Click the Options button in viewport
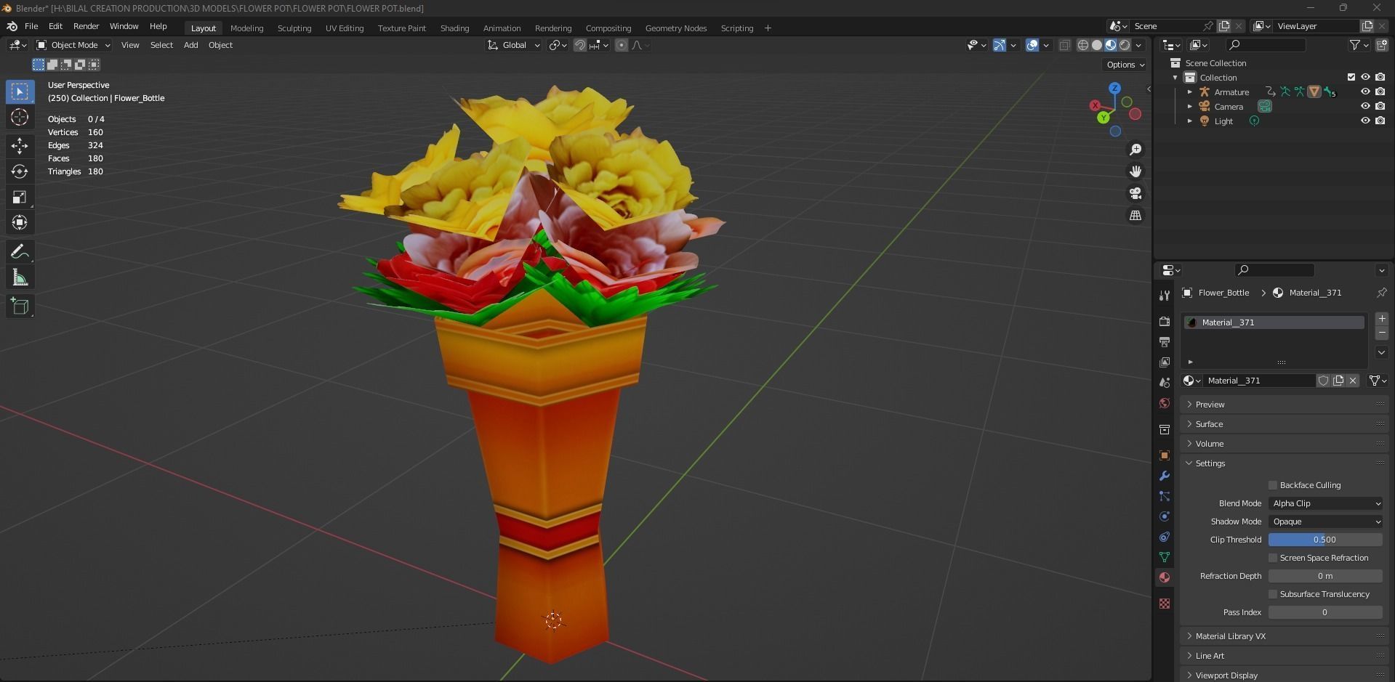Screen dimensions: 1395x682 [1125, 65]
